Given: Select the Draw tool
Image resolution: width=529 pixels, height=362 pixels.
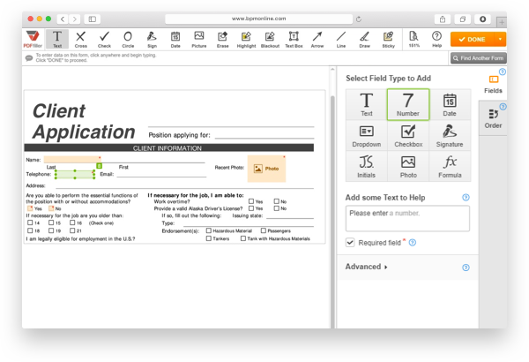Looking at the screenshot, I should [x=365, y=39].
